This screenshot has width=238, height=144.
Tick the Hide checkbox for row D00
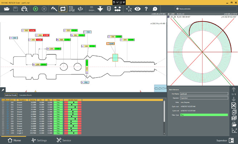click(3, 102)
